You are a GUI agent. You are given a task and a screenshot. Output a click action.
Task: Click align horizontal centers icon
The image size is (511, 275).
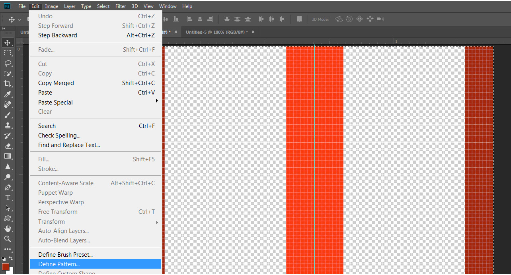(200, 19)
